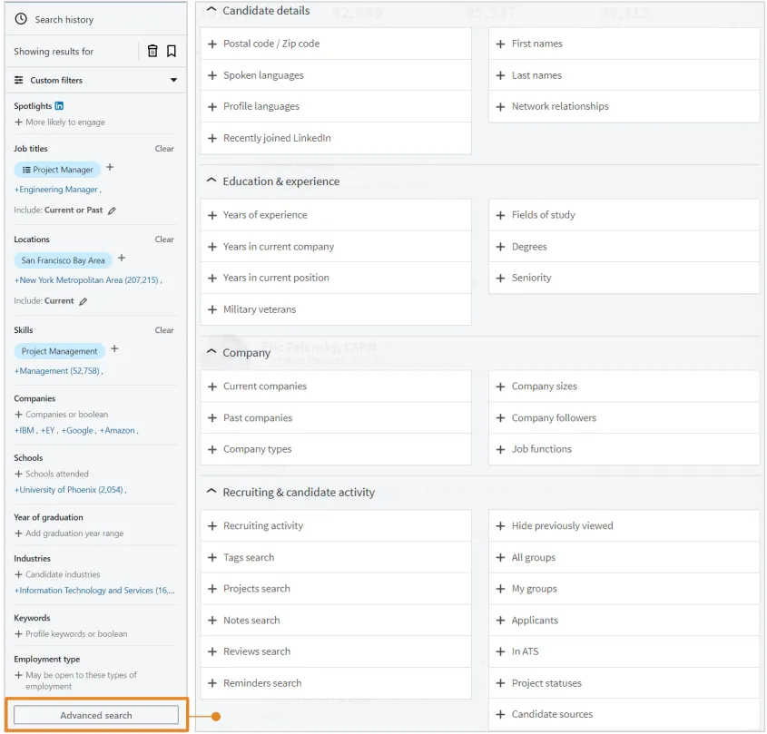The width and height of the screenshot is (767, 734).
Task: Click plus icon beside Project Management skill
Action: coord(114,349)
